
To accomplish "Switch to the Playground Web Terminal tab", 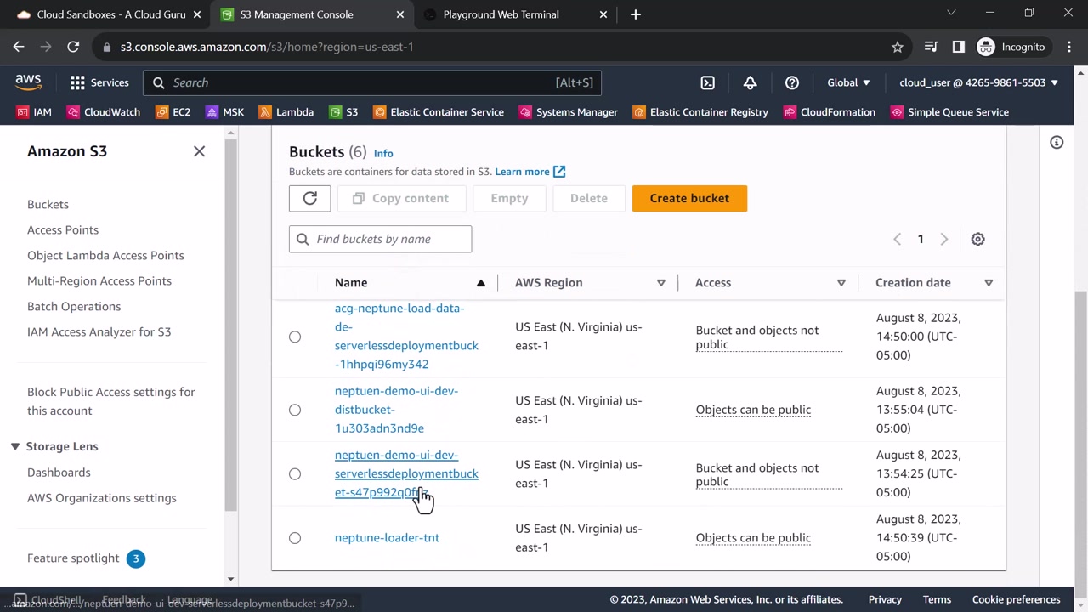I will click(x=501, y=14).
